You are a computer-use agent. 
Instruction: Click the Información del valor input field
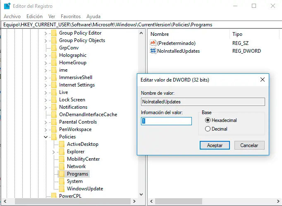tap(166, 121)
